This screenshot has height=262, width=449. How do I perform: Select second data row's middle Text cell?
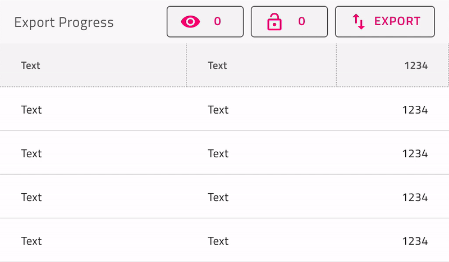pos(218,153)
